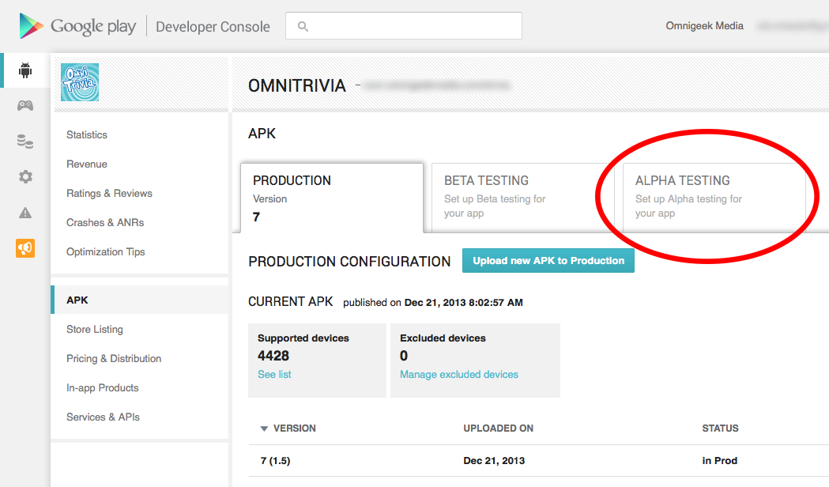Go to Ratings & Reviews
The image size is (829, 487).
point(109,194)
